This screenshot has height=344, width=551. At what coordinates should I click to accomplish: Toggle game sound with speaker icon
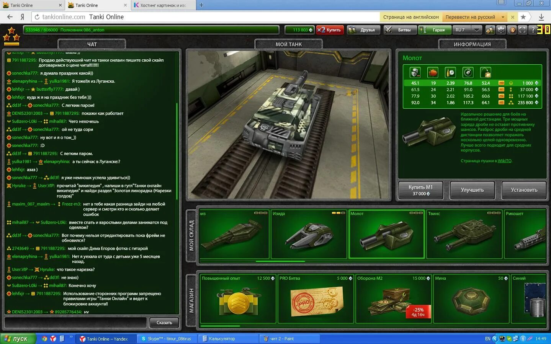click(x=512, y=30)
